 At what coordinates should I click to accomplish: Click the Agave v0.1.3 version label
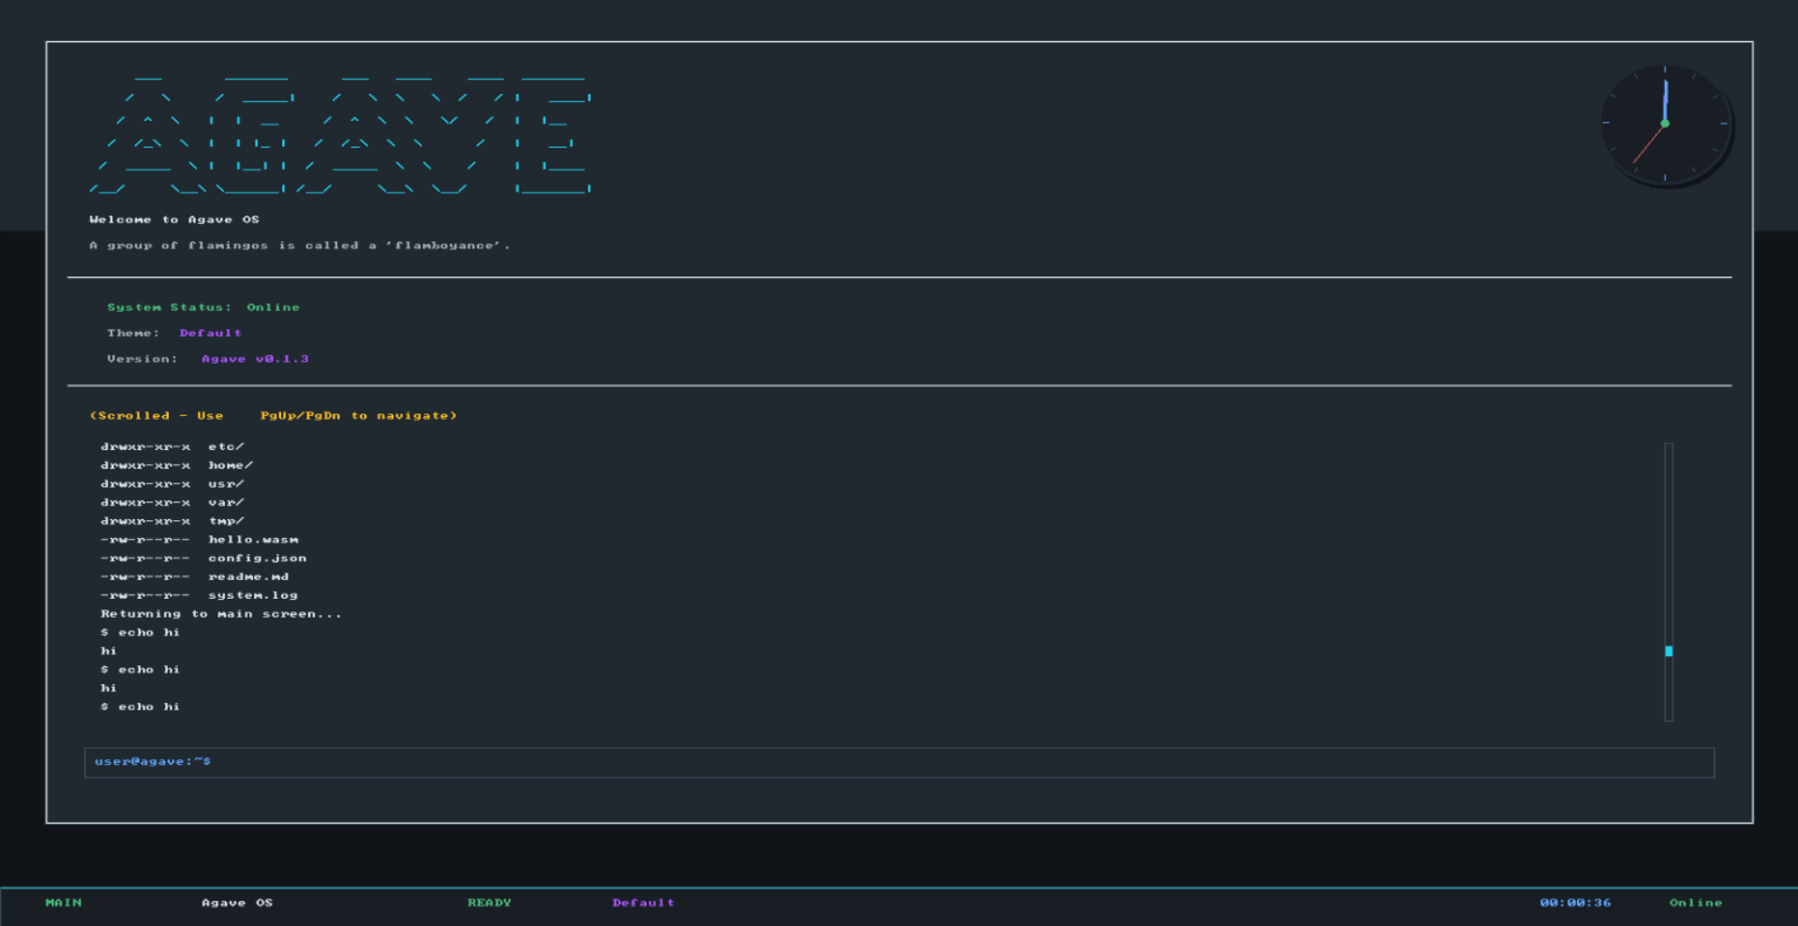pos(255,359)
